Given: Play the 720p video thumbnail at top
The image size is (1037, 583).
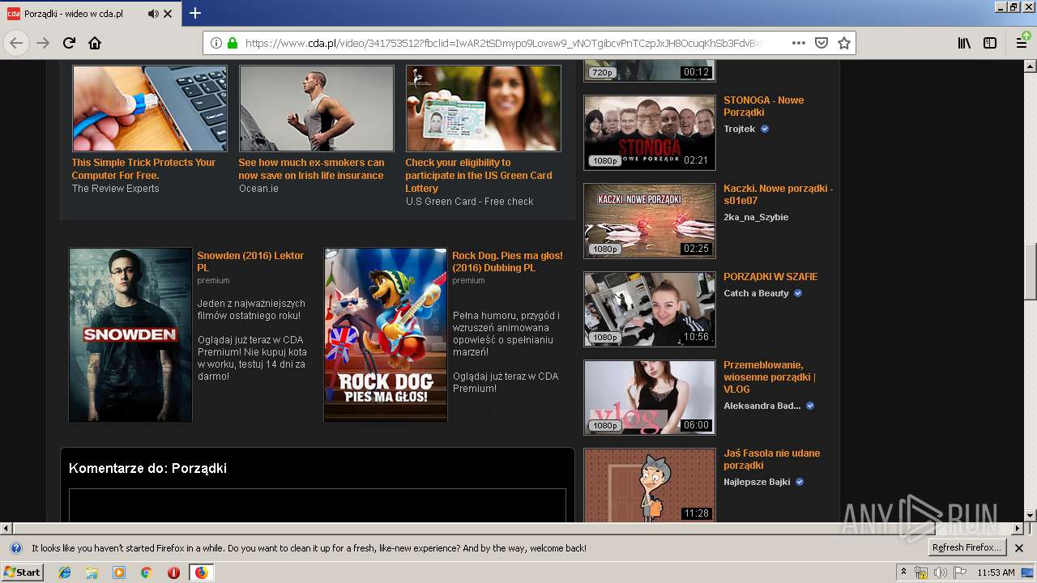Looking at the screenshot, I should point(650,71).
